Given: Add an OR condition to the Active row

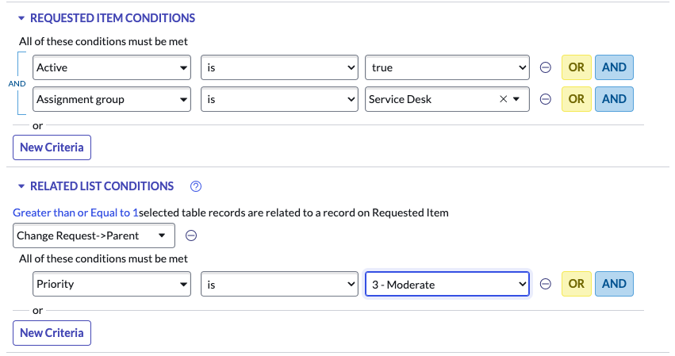Looking at the screenshot, I should 576,67.
